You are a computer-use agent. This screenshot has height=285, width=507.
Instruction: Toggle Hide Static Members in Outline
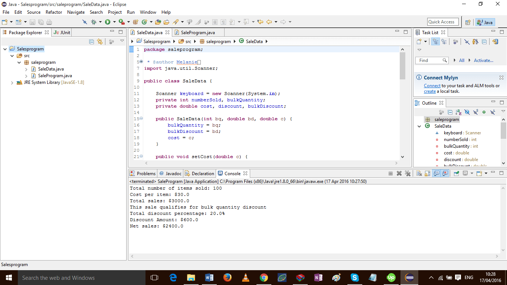(x=475, y=112)
